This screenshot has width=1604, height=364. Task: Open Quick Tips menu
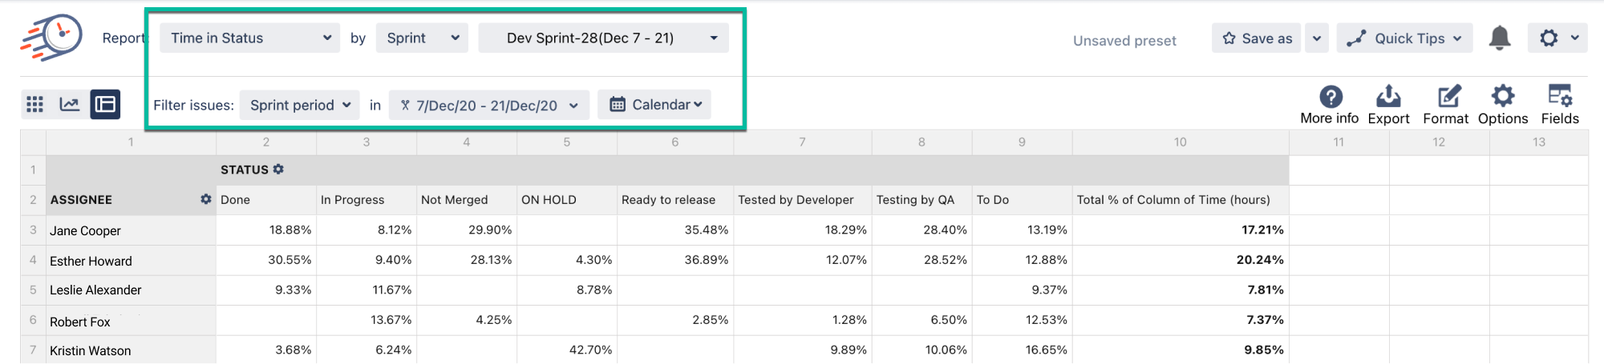(1404, 38)
